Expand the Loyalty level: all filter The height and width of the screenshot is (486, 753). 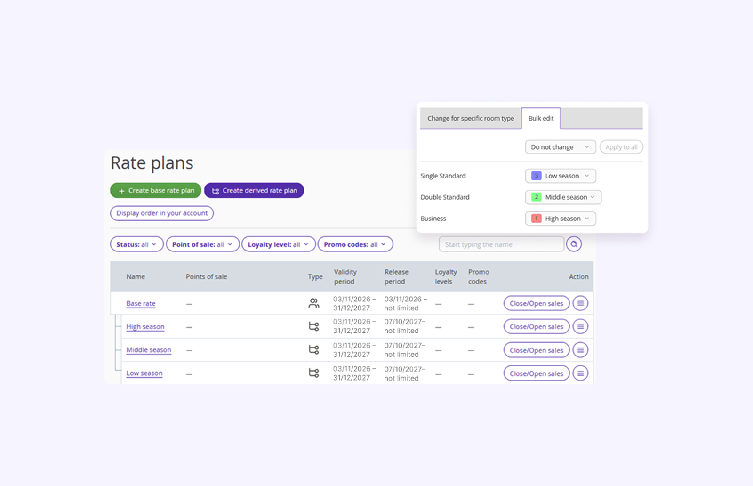(x=279, y=244)
